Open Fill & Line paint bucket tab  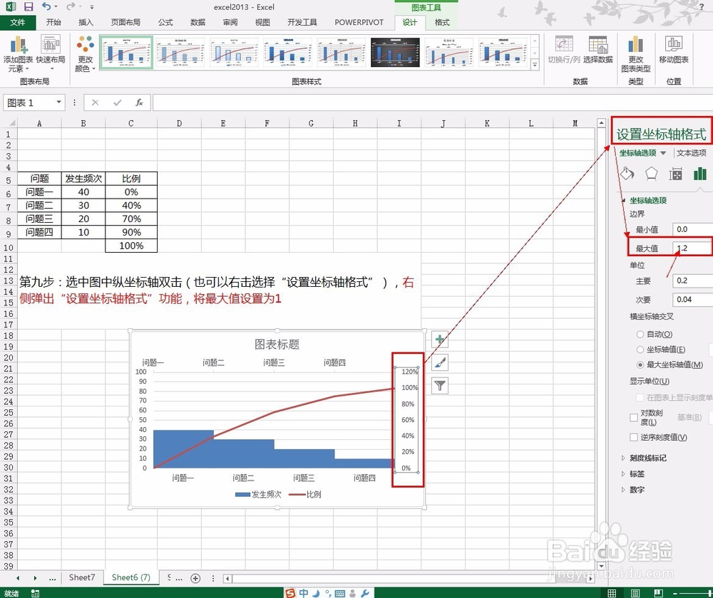point(627,174)
